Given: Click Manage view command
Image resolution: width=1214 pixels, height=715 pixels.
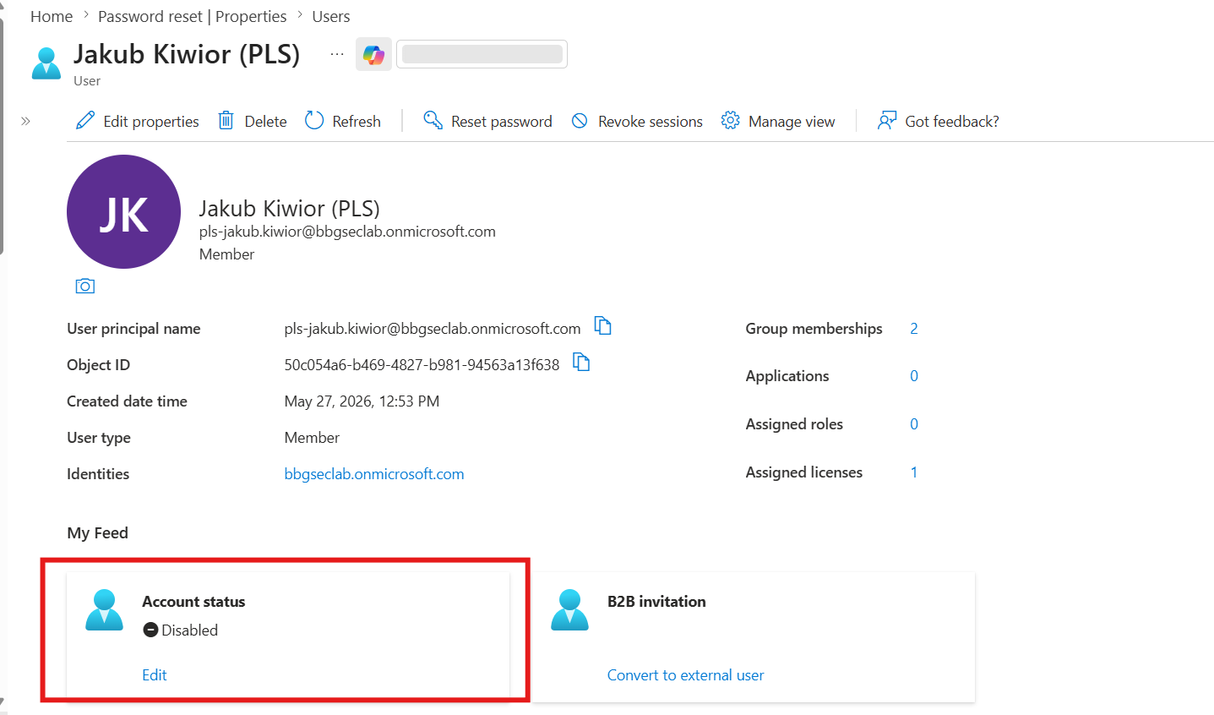Looking at the screenshot, I should (x=792, y=122).
